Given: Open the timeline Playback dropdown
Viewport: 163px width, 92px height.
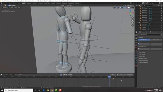Looking at the screenshot, I should (x=7, y=75).
